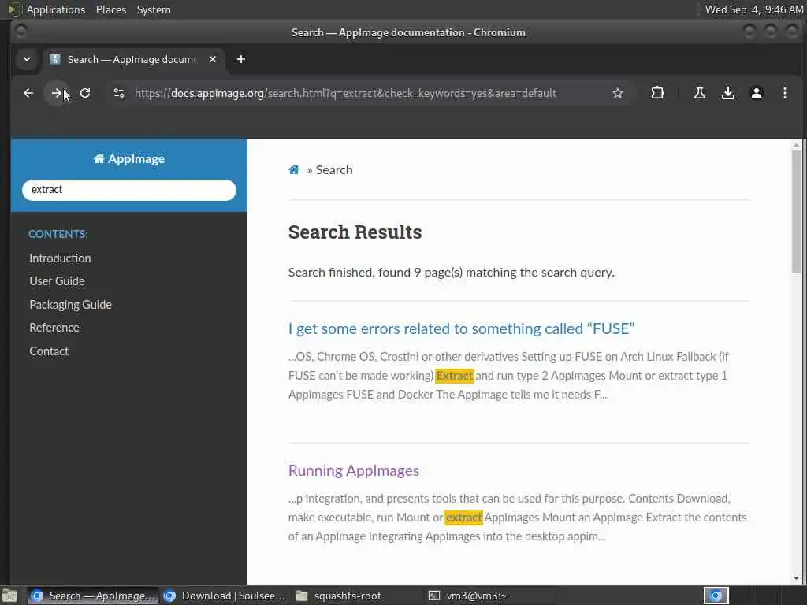This screenshot has height=605, width=807.
Task: Close the Search — AppImage documentation tab
Action: 213,59
